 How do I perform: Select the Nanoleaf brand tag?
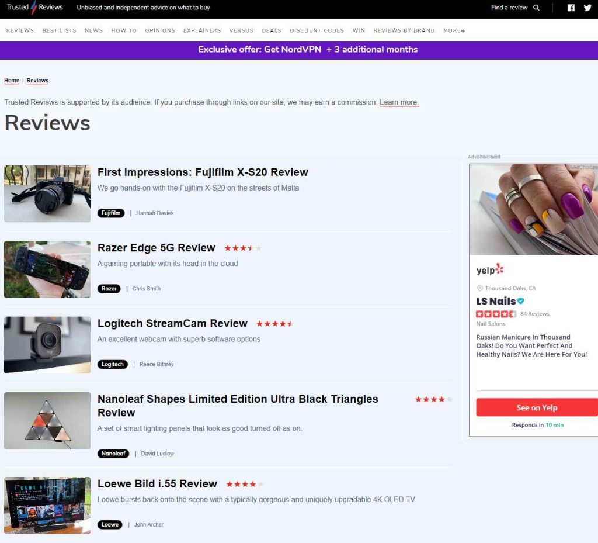click(x=113, y=454)
